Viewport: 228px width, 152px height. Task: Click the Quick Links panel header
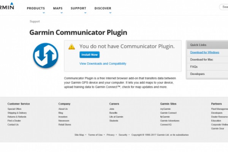pyautogui.click(x=207, y=45)
